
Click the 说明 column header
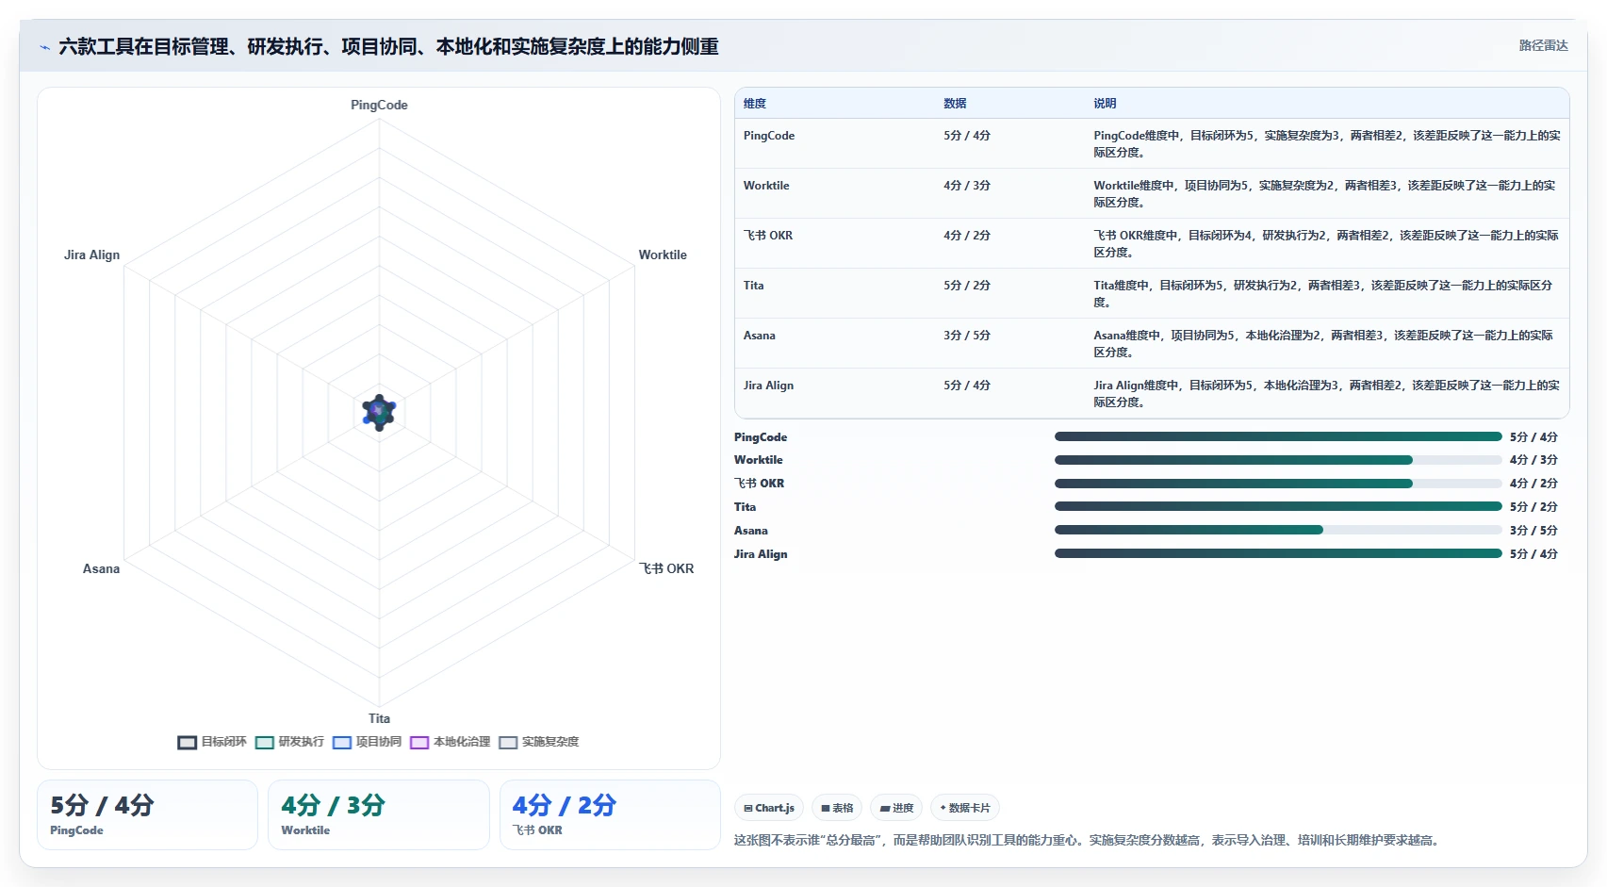[1105, 104]
